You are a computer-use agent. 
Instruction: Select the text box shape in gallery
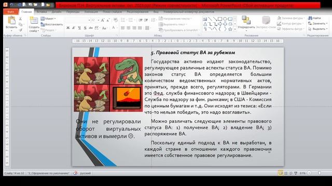[205, 19]
